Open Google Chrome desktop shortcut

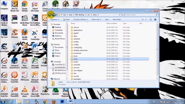(x=25, y=6)
